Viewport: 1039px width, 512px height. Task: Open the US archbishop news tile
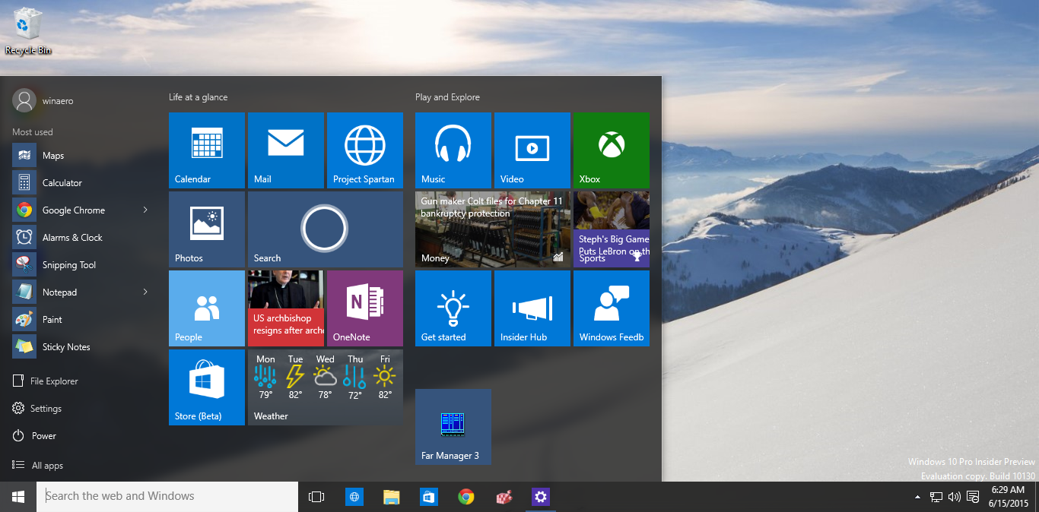(286, 308)
